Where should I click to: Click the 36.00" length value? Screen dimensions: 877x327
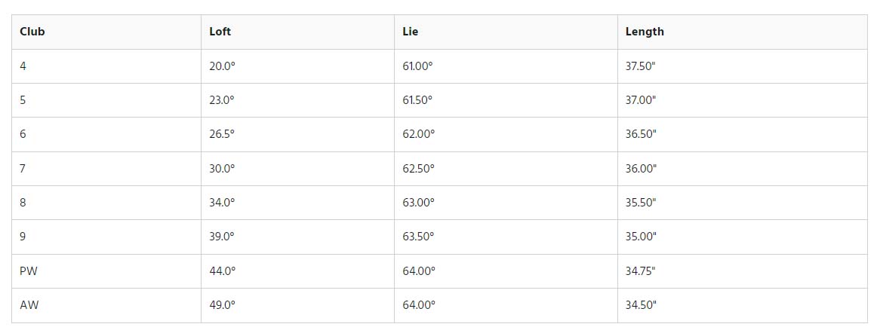[x=641, y=169]
